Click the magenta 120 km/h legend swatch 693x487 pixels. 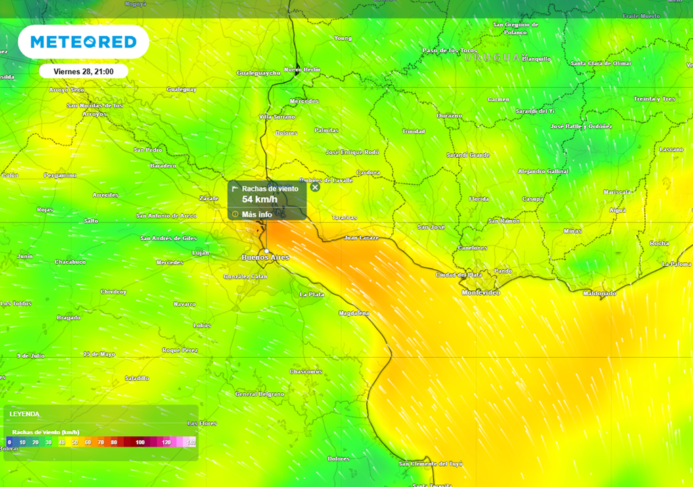(166, 442)
